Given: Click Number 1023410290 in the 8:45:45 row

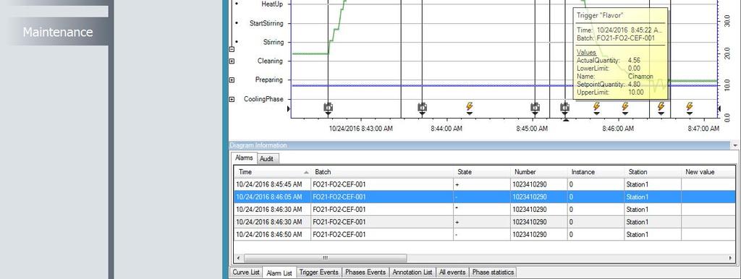Looking at the screenshot, I should coord(538,184).
